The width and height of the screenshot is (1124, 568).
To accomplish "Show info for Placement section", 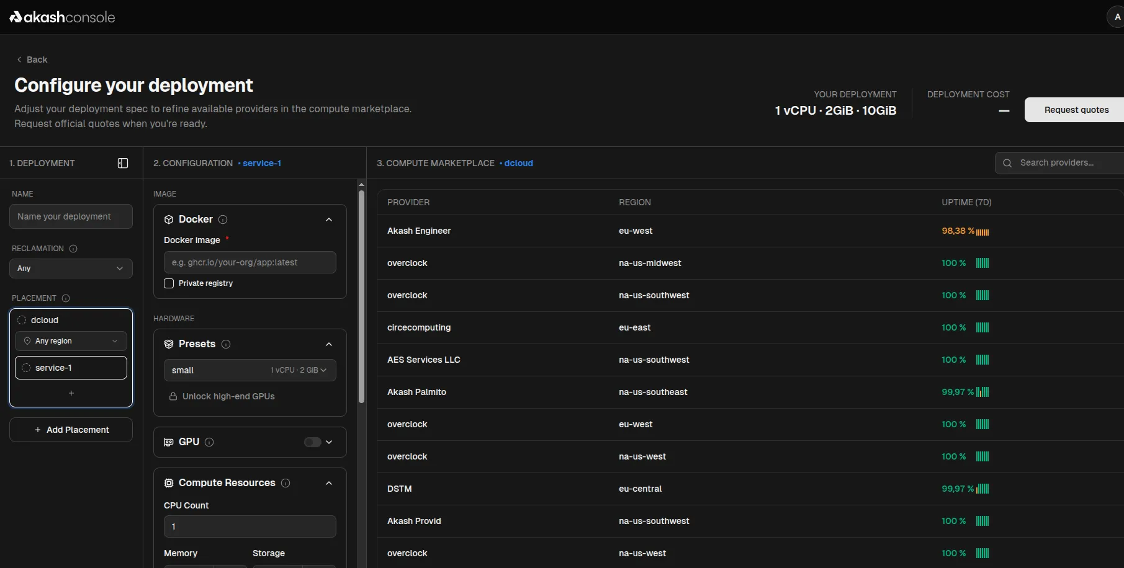I will (66, 298).
